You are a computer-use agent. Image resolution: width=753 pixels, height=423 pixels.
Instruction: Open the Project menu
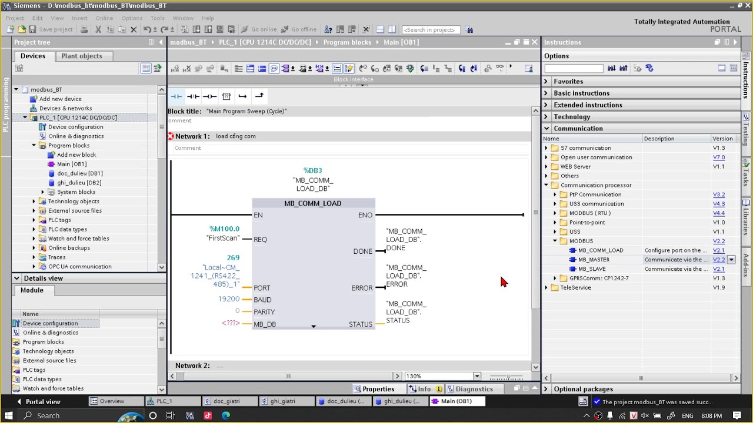click(x=15, y=18)
